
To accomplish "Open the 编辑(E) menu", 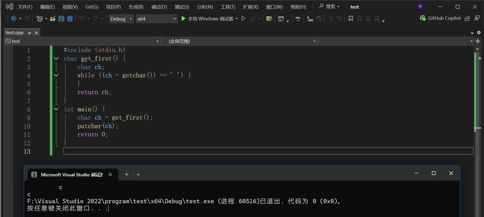I will click(47, 7).
